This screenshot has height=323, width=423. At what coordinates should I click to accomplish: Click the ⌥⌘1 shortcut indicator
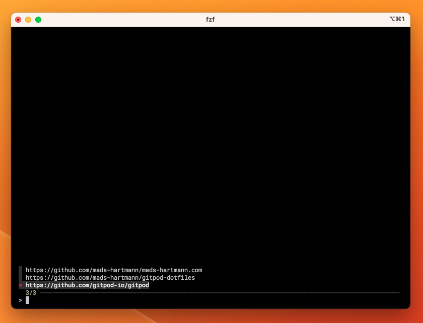396,19
